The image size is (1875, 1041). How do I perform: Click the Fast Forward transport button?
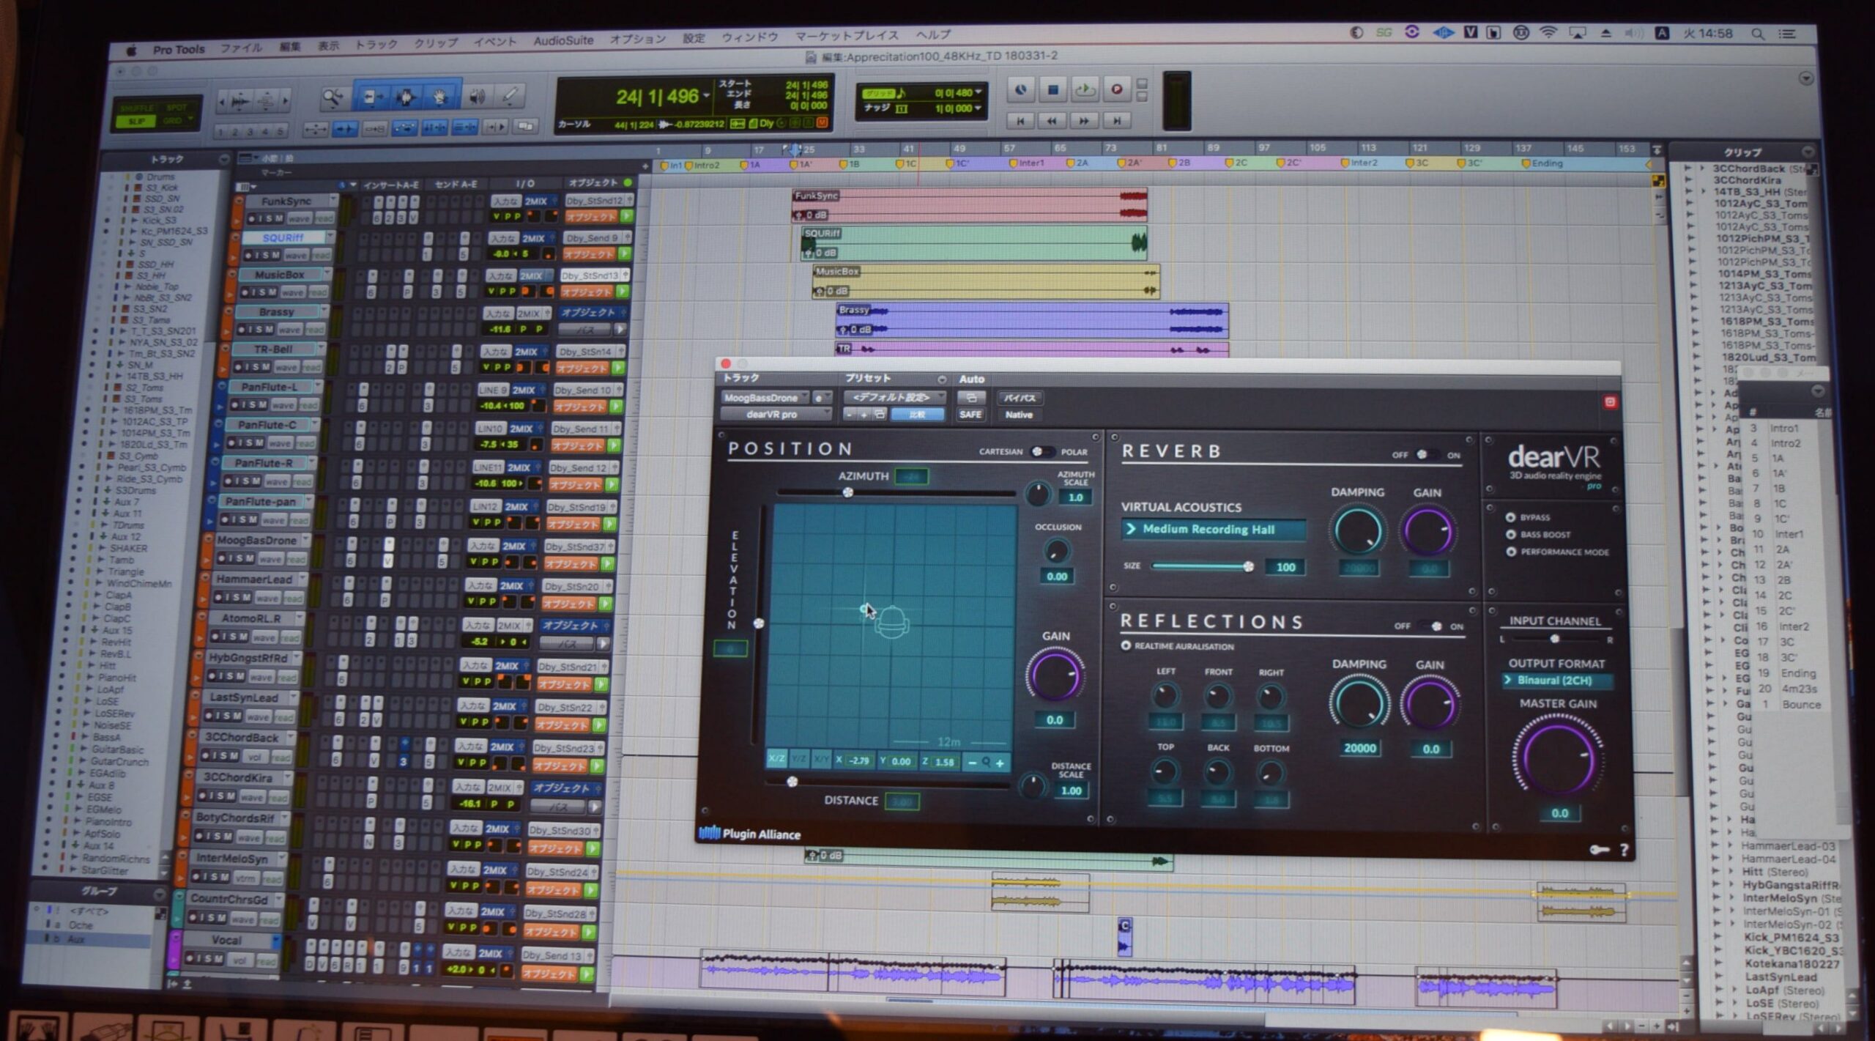(1084, 120)
